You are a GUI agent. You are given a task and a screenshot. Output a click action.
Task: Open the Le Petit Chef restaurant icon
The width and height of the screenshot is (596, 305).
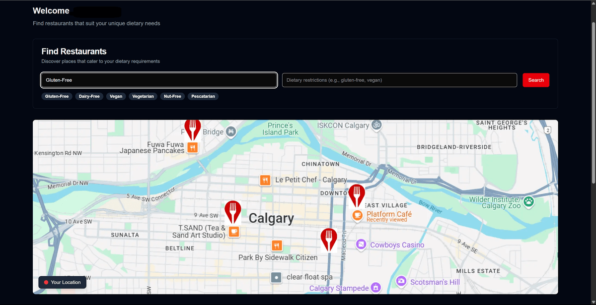pyautogui.click(x=265, y=180)
